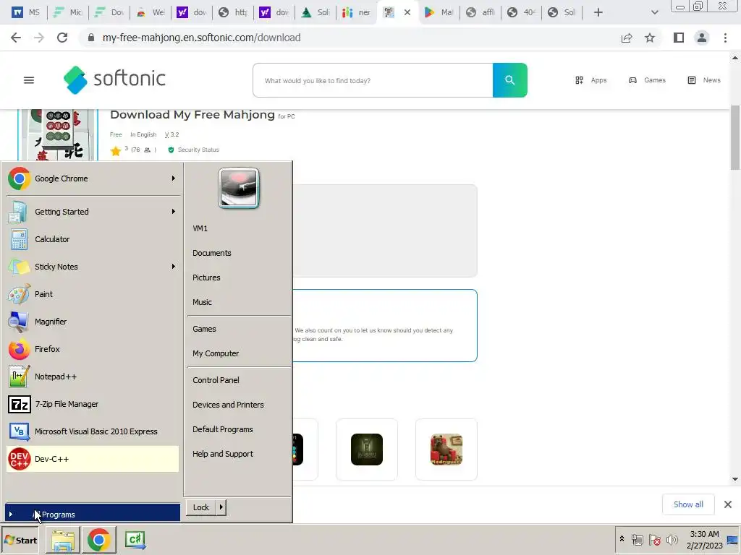Click the network tray icon

[x=637, y=539]
